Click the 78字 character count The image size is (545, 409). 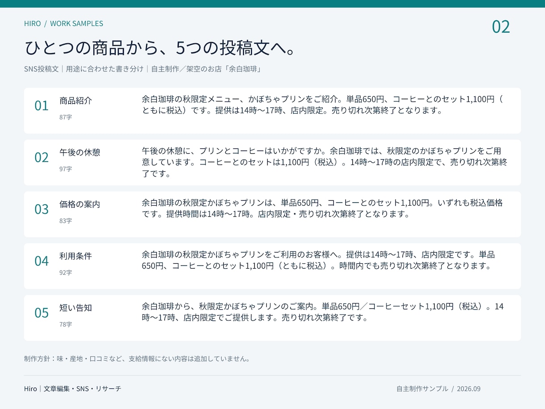pos(66,325)
